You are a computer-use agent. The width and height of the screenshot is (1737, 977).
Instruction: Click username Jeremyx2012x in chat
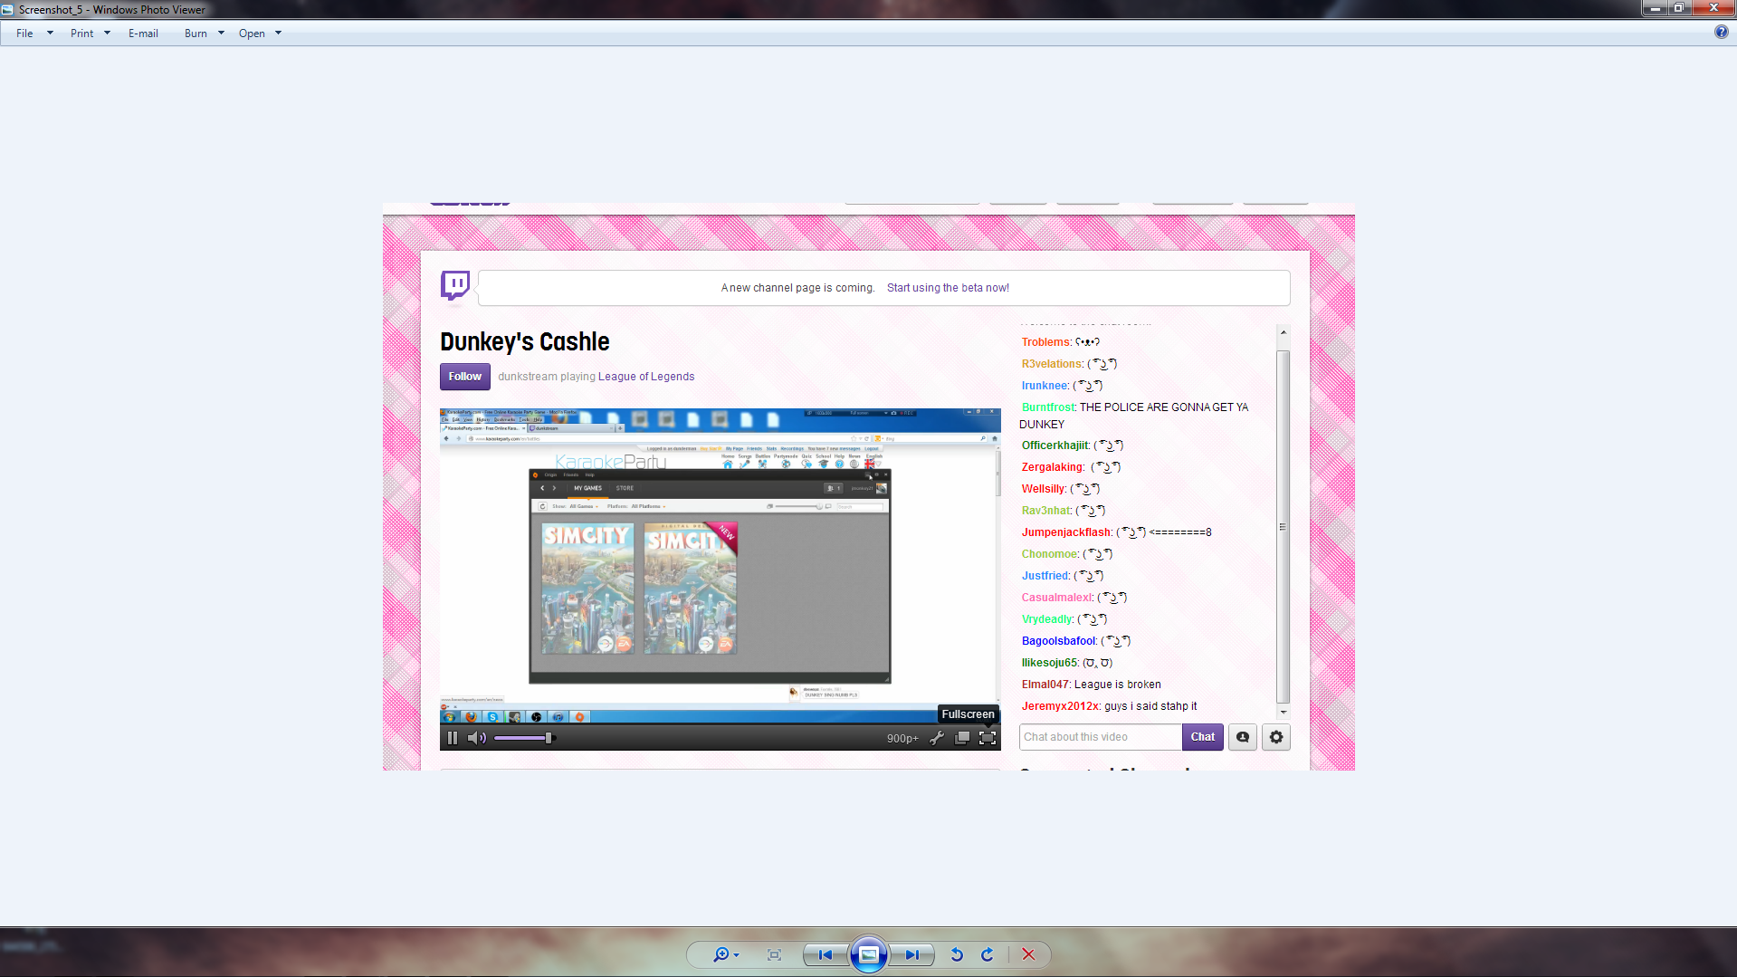pyautogui.click(x=1061, y=706)
